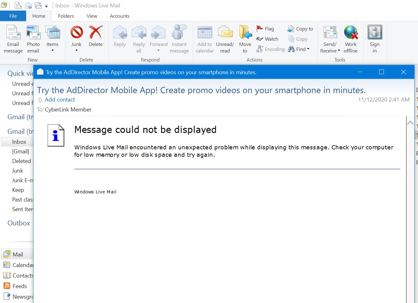Minimize the AdDirector message window
The width and height of the screenshot is (418, 303).
(x=360, y=72)
